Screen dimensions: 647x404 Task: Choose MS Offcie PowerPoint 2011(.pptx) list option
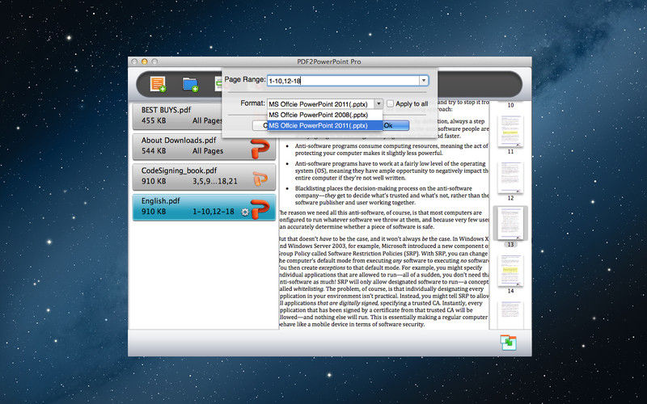[325, 125]
